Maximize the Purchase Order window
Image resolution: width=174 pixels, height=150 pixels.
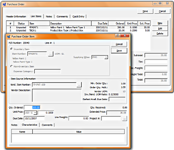pos(160,3)
